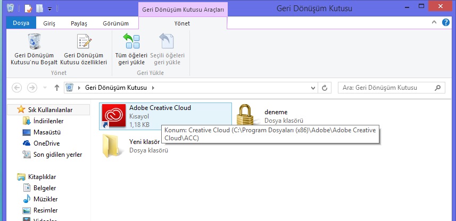
Task: Click the recycle bin icon in address bar
Action: (70, 88)
